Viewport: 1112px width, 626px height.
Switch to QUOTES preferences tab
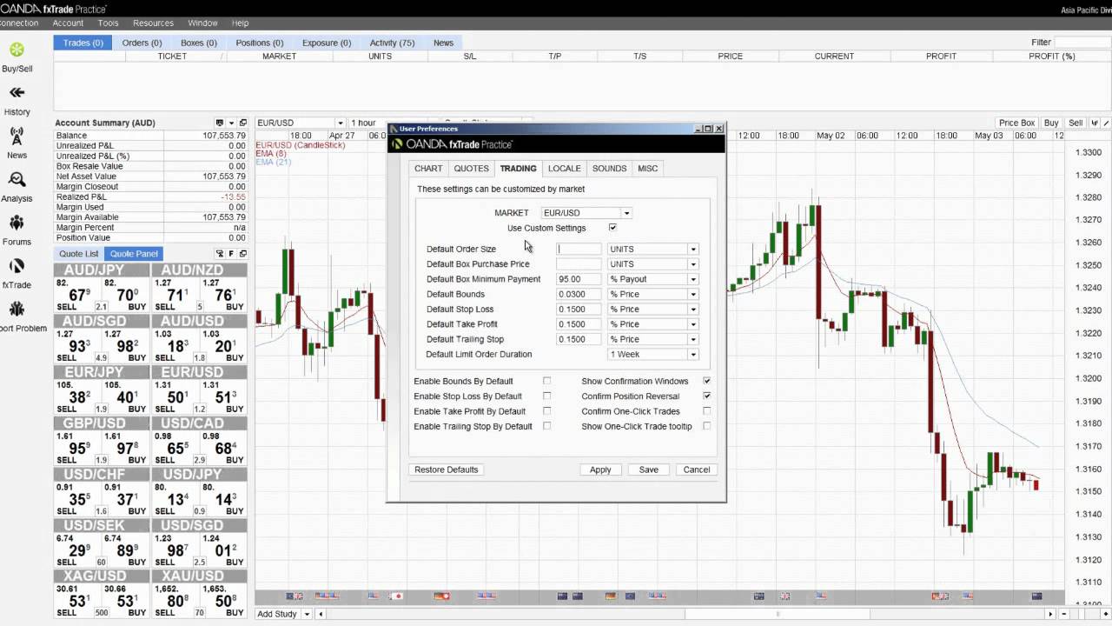click(x=472, y=168)
